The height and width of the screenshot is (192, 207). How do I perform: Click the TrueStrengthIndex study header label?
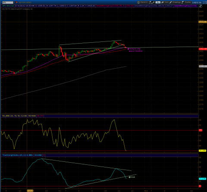click(x=18, y=155)
